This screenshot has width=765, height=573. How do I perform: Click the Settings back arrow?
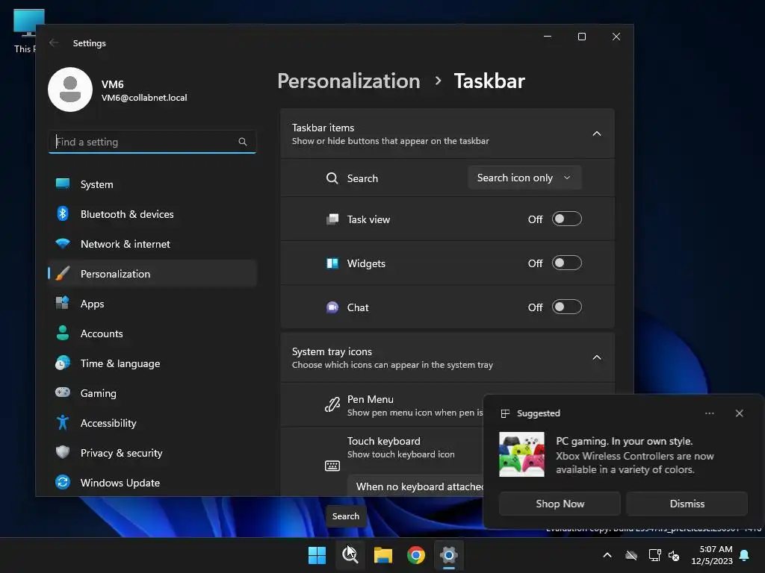point(54,43)
